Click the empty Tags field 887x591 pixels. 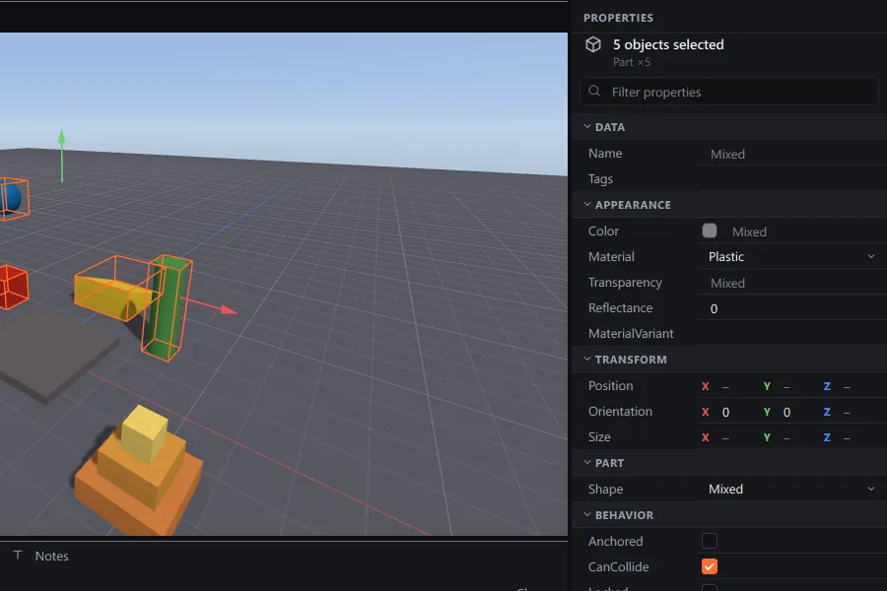(x=792, y=178)
